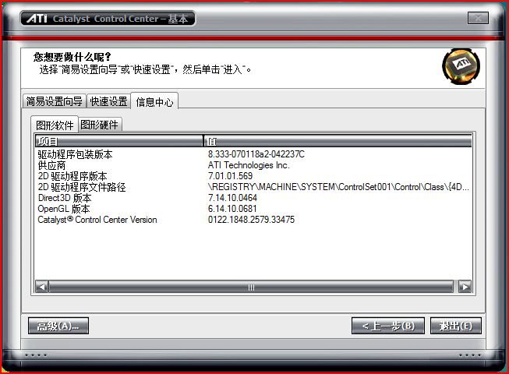Open the 图形软件 sub-tab
This screenshot has width=509, height=374.
click(x=55, y=125)
